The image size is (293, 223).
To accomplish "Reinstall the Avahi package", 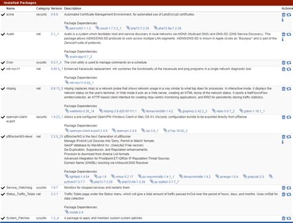I will tap(289, 34).
